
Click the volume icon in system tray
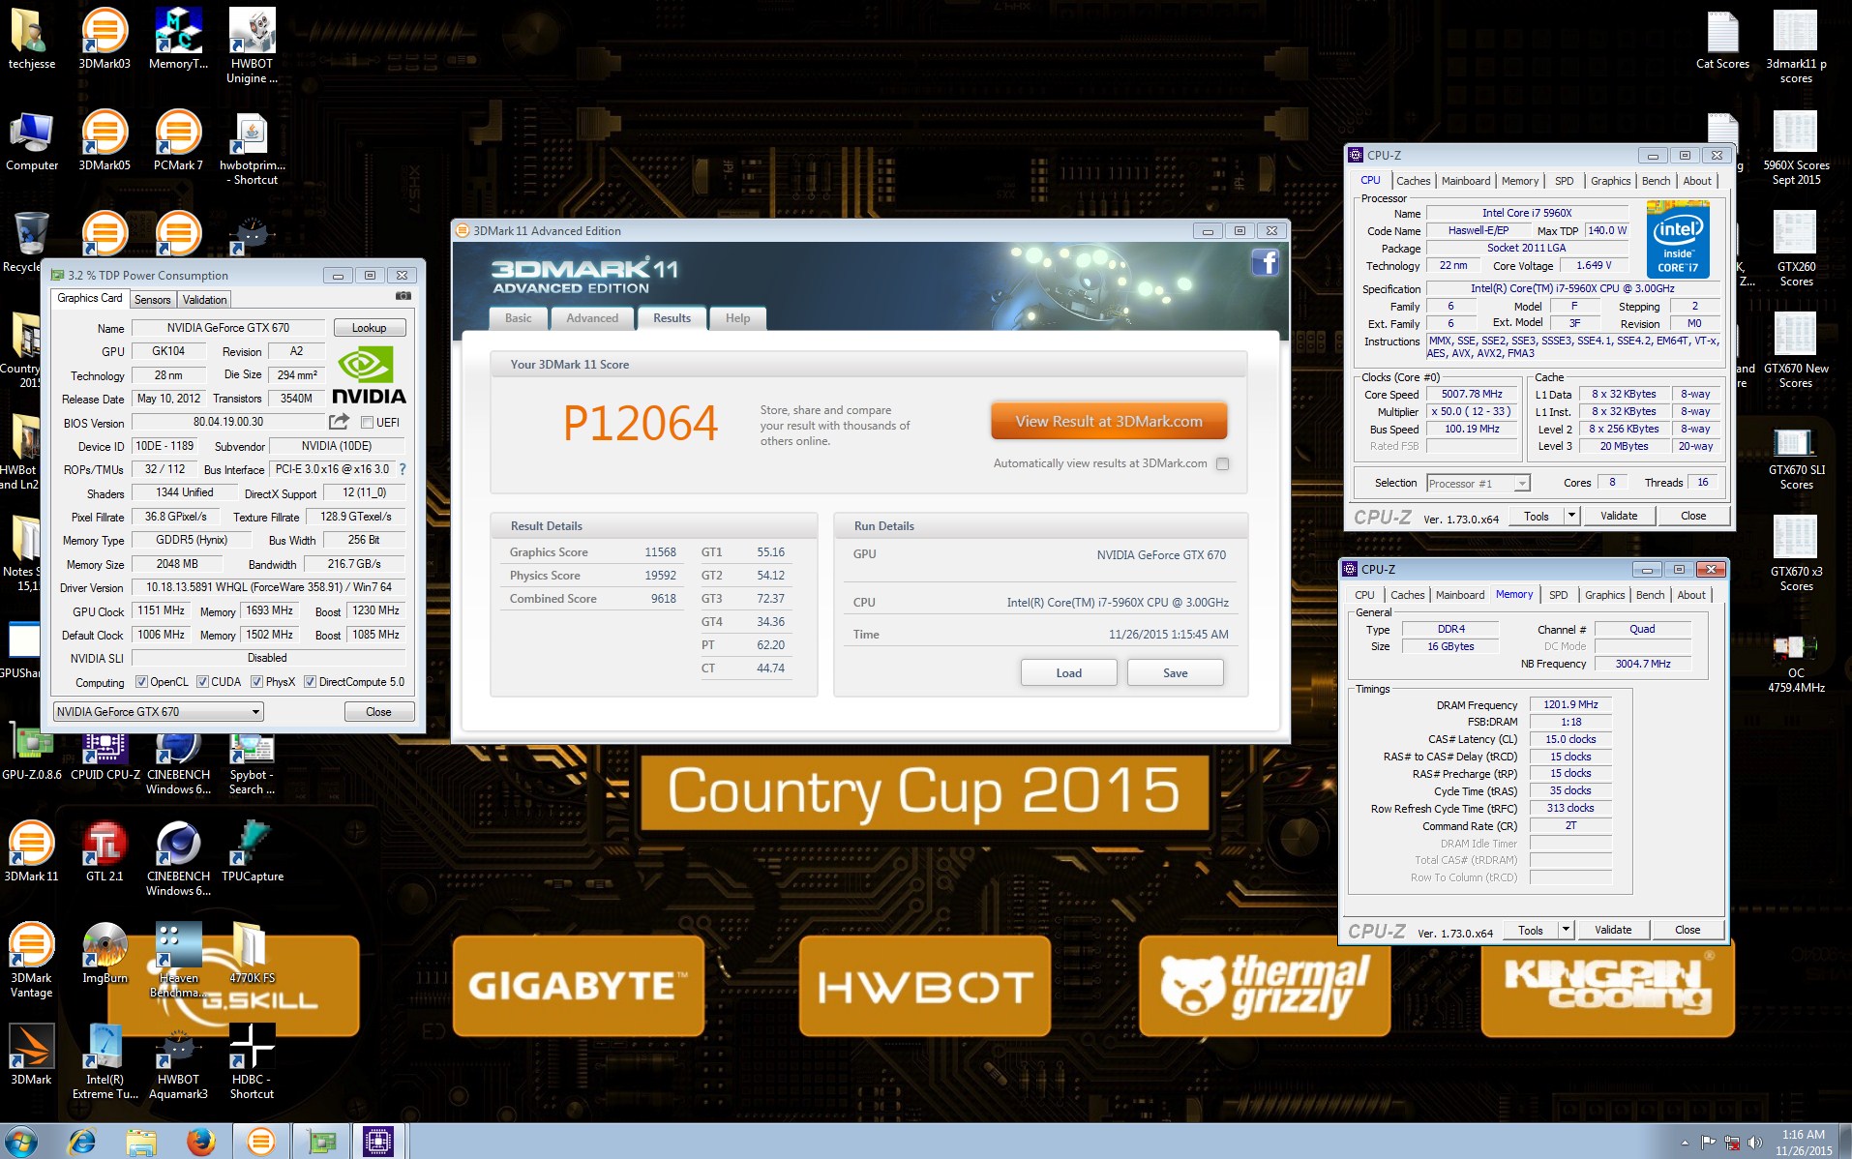point(1754,1143)
